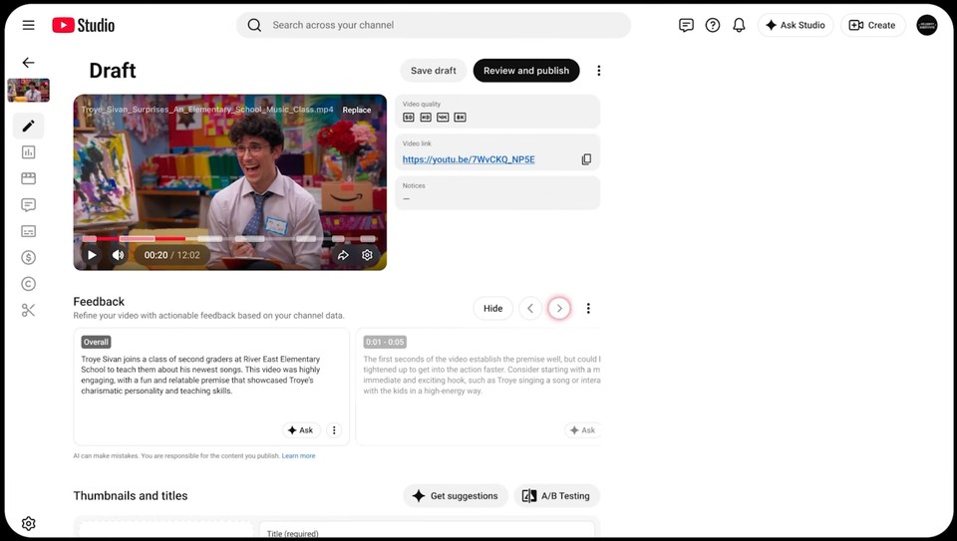Select the pencil Details icon in sidebar
Image resolution: width=957 pixels, height=541 pixels.
click(x=28, y=126)
